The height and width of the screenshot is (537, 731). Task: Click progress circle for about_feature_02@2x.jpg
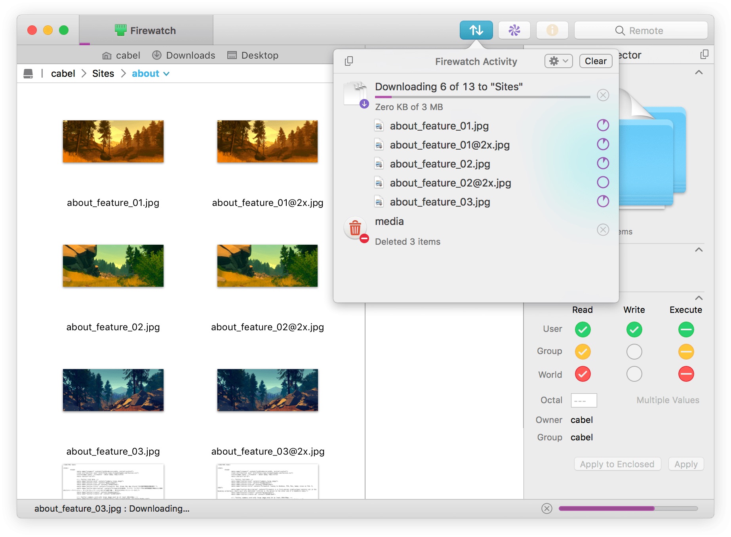[603, 183]
